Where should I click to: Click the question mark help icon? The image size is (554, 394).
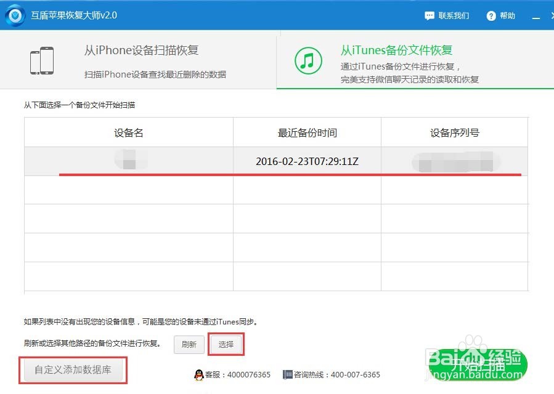click(491, 16)
